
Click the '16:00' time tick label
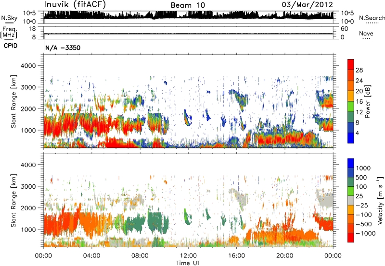tap(236, 256)
